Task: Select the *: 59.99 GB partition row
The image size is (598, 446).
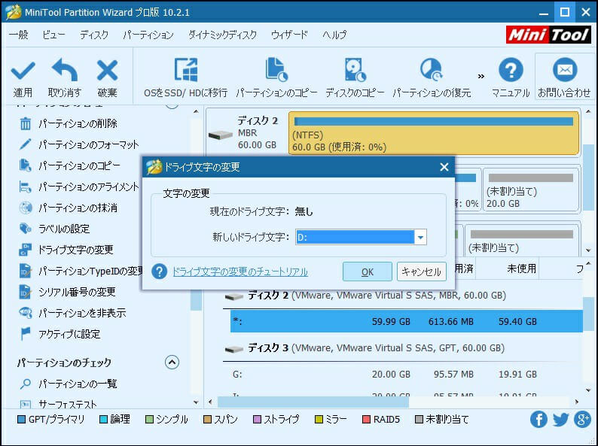Action: click(x=407, y=321)
